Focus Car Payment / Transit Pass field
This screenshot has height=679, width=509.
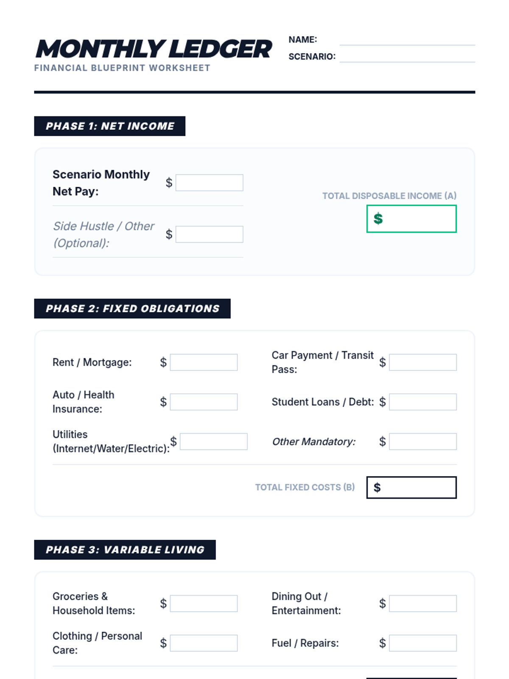423,362
